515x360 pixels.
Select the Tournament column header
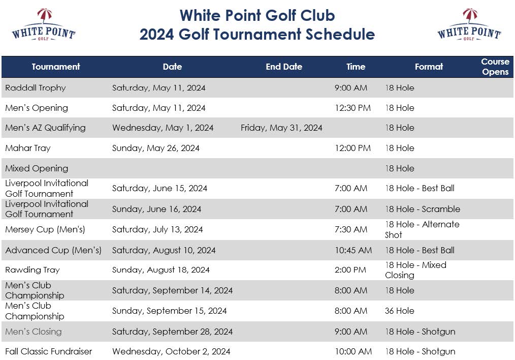[56, 67]
